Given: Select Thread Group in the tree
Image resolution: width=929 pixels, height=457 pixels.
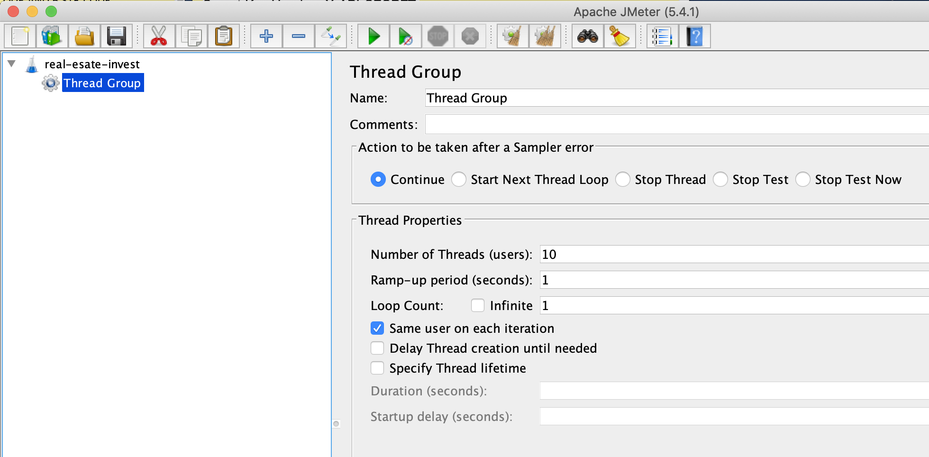Looking at the screenshot, I should click(102, 83).
